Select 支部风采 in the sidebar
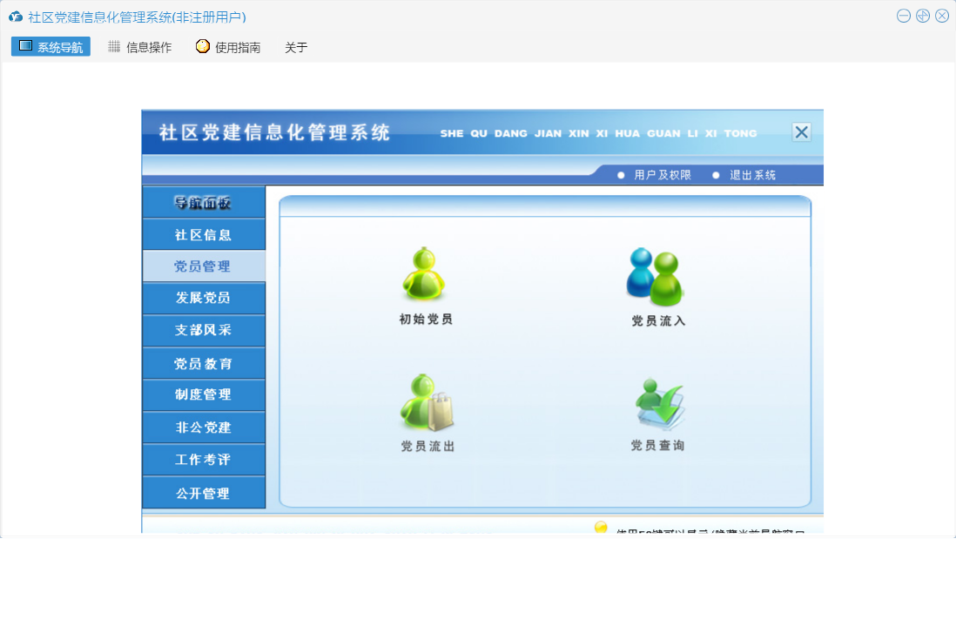 point(204,330)
